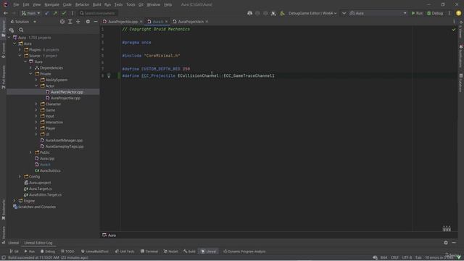Image resolution: width=464 pixels, height=261 pixels.
Task: Click the collapse all icon in Solution panel
Action: coord(78,22)
